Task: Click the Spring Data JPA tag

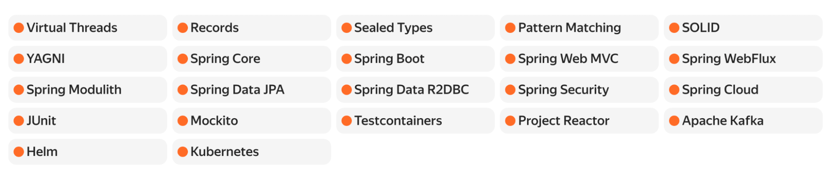Action: pyautogui.click(x=252, y=90)
